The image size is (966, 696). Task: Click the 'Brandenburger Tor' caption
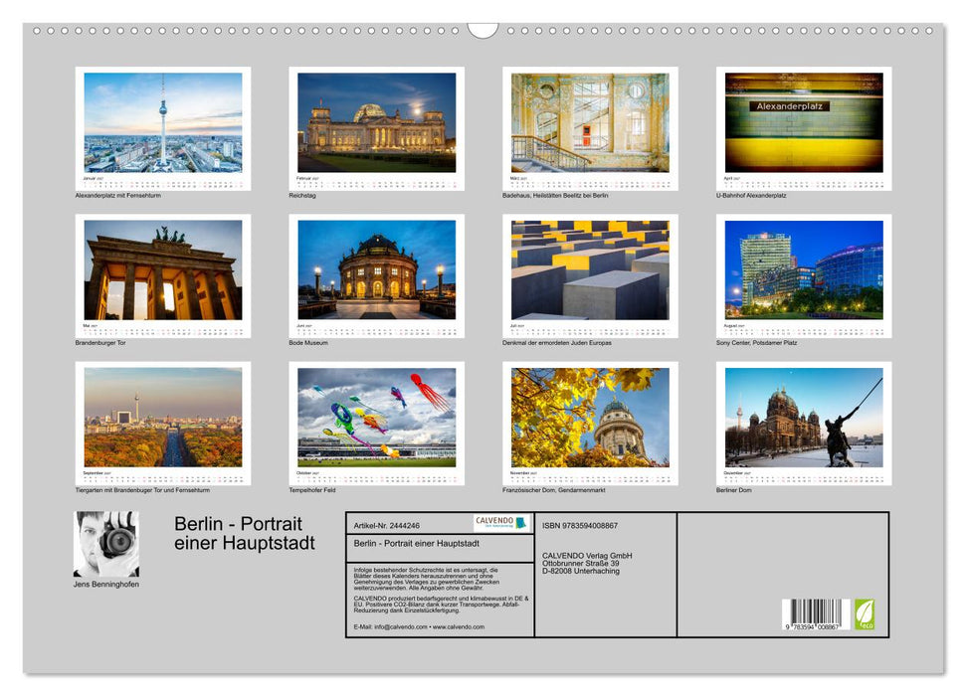(x=100, y=342)
